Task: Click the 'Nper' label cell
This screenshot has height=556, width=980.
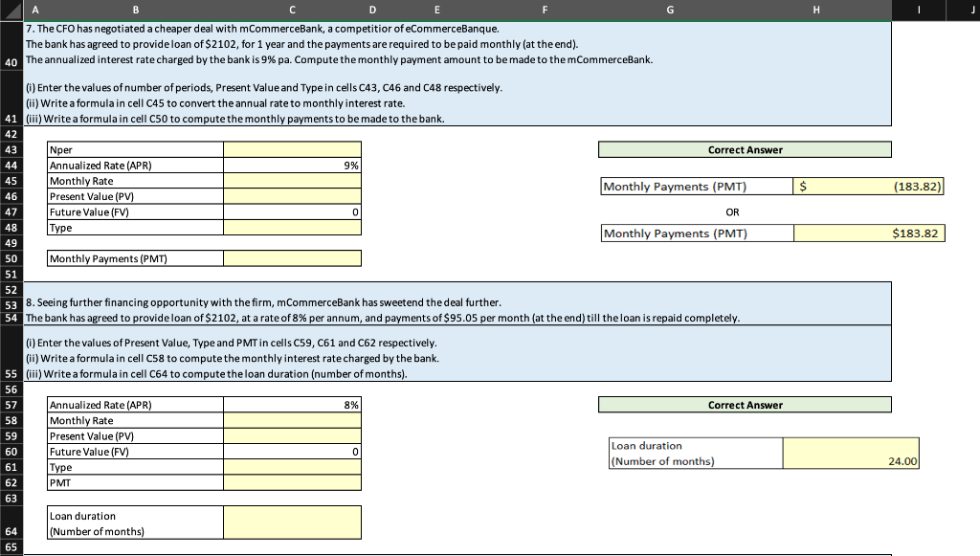Action: coord(135,150)
